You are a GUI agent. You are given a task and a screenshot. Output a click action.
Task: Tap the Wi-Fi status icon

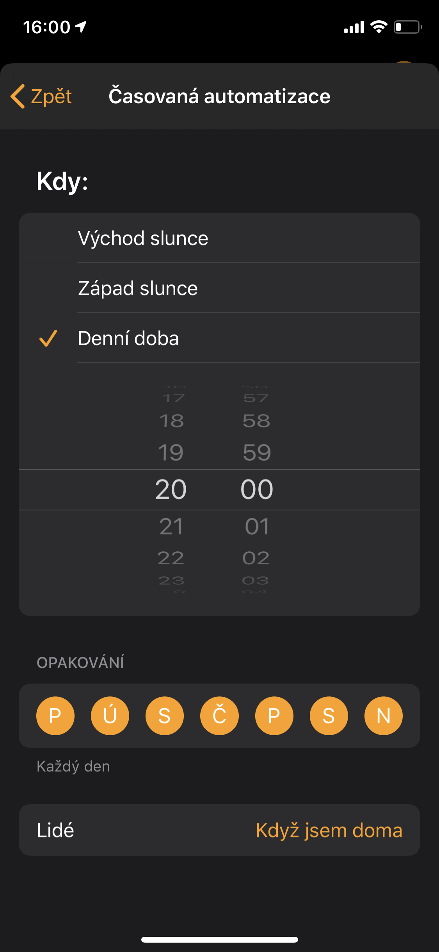coord(378,27)
